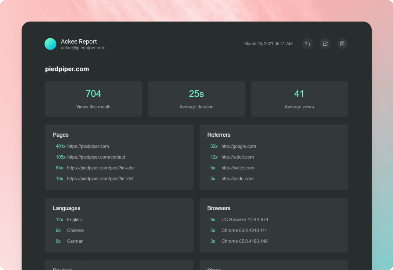The image size is (393, 270).
Task: Click the email date March 25, 2021
Action: pos(268,44)
